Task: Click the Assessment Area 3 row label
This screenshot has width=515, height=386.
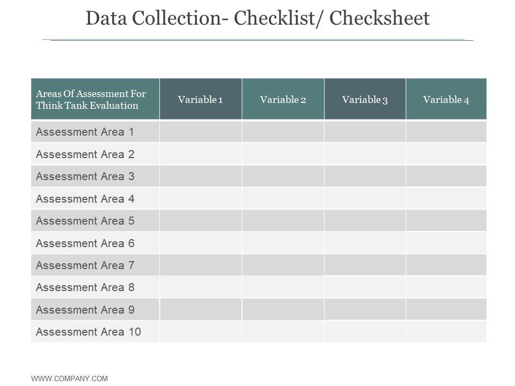Action: tap(85, 176)
